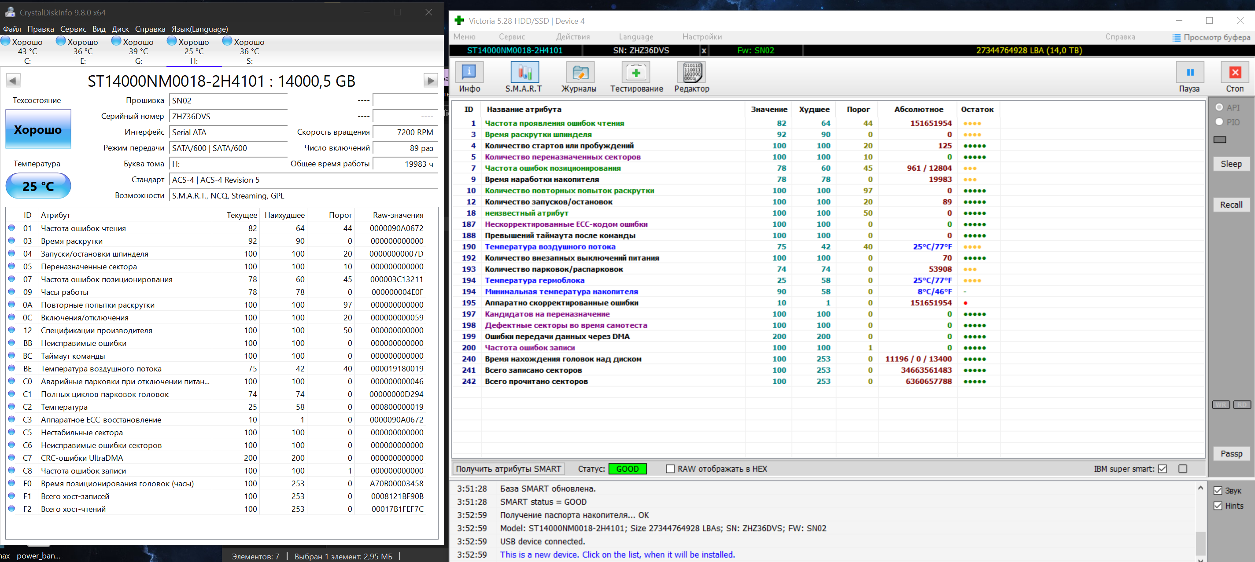Screen dimensions: 1255x562
Task: Click the Получить атрибуты SMART button
Action: tap(508, 469)
